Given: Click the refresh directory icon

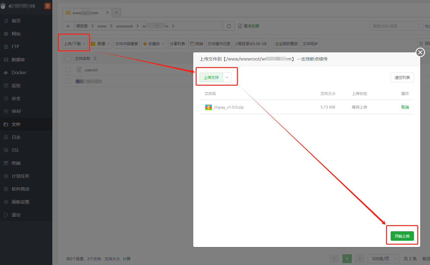Looking at the screenshot, I should [229, 26].
